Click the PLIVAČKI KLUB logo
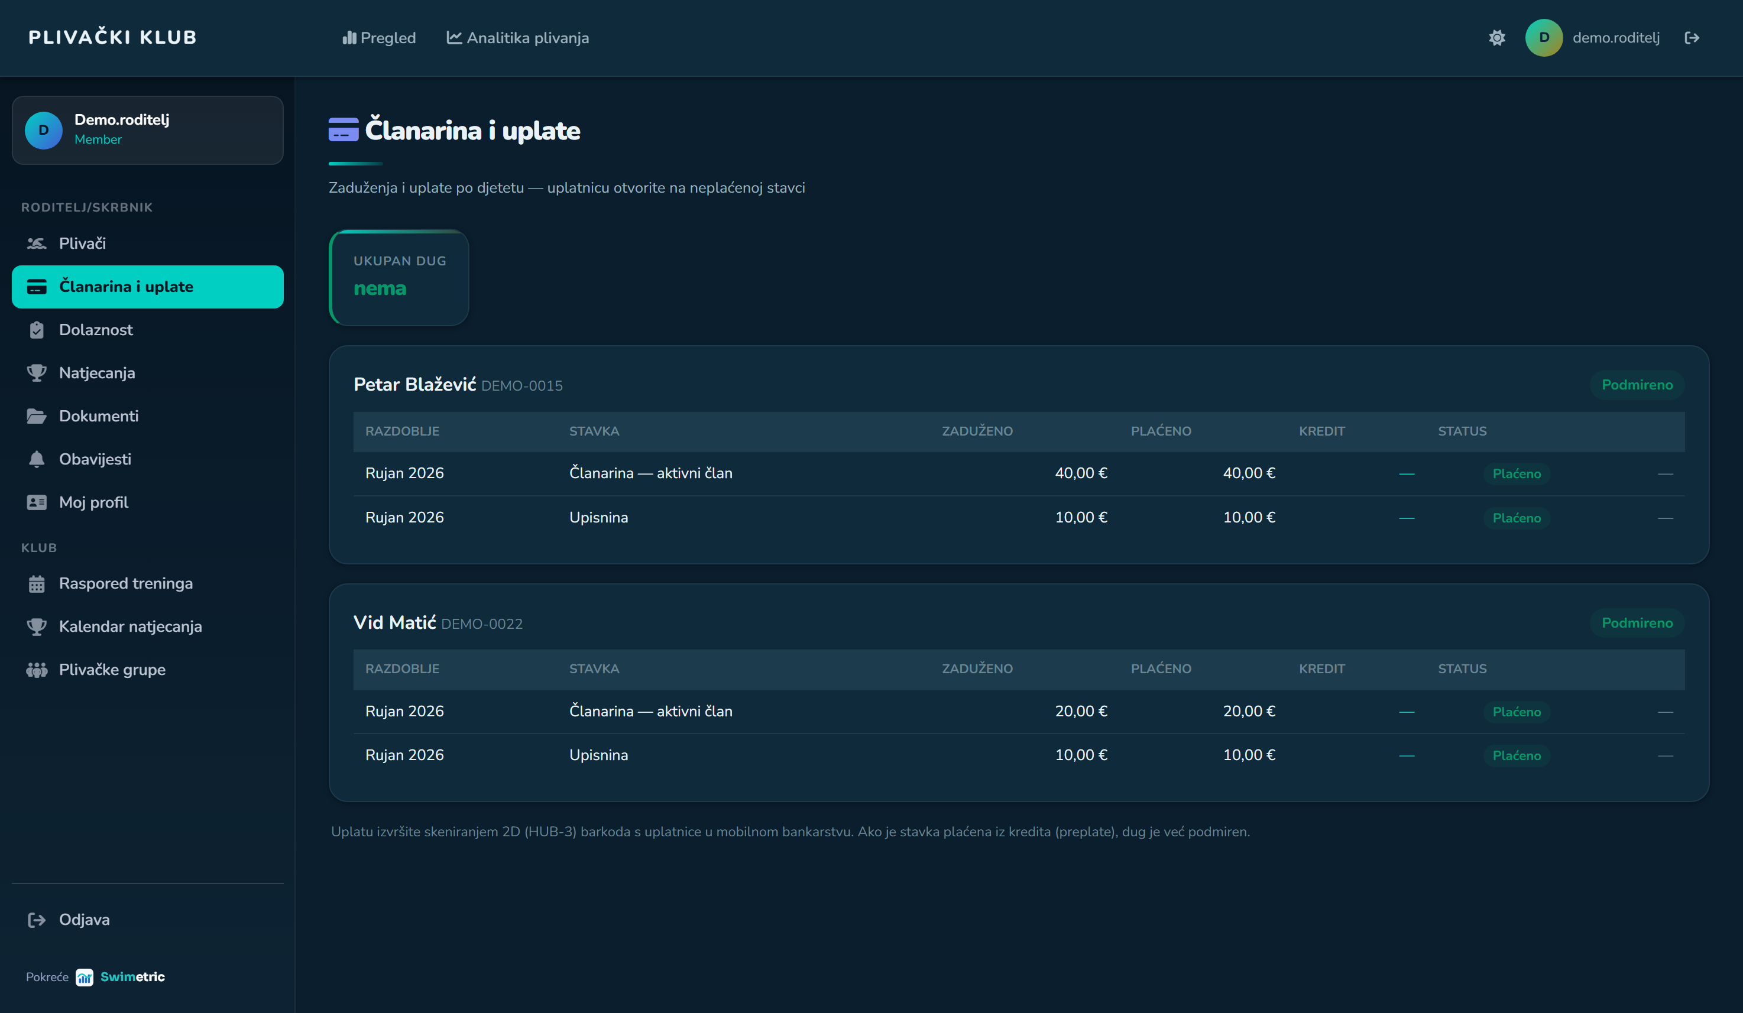Screen dimensions: 1743x1013 113,37
